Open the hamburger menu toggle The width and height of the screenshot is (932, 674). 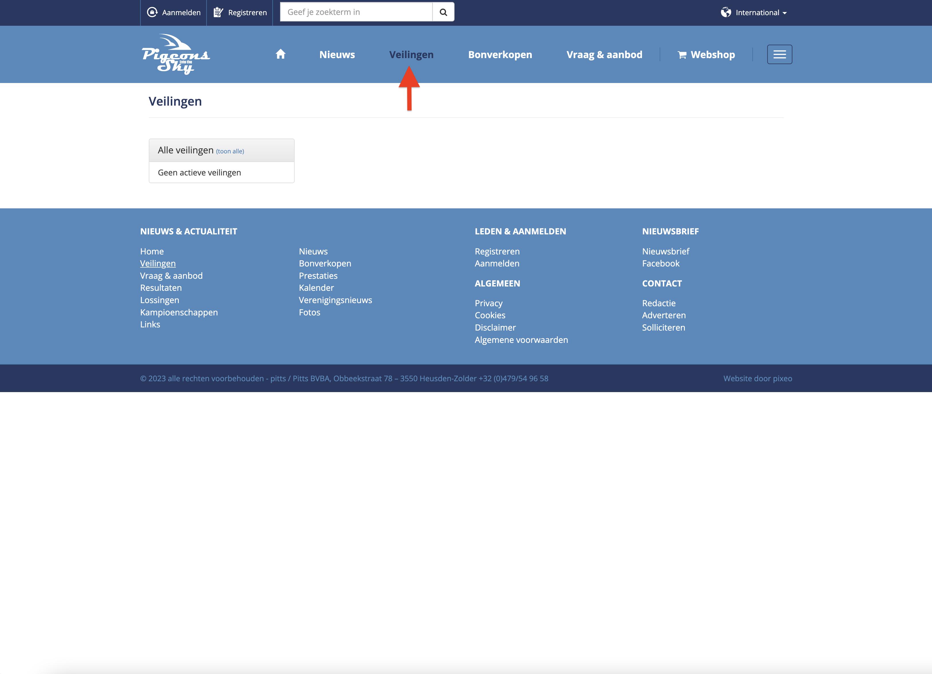(x=779, y=54)
